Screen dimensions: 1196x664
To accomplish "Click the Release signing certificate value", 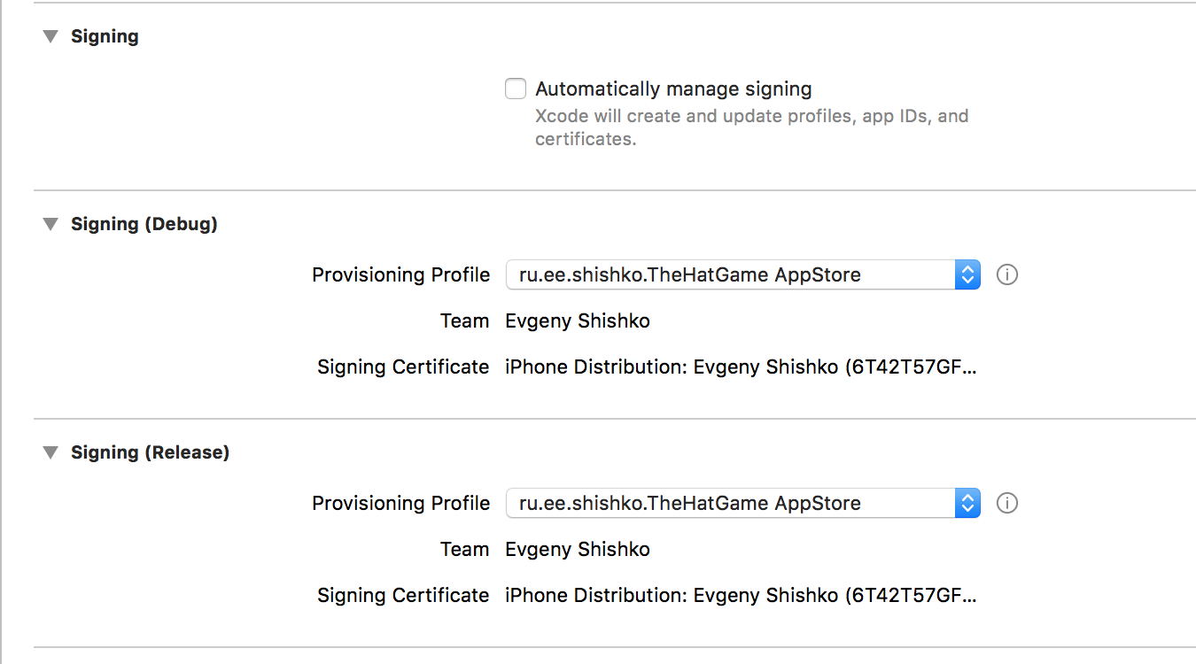I will coord(740,595).
